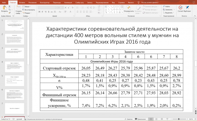The image size is (197, 121).
Task: Increase font size with large A icon
Action: click(x=66, y=8)
